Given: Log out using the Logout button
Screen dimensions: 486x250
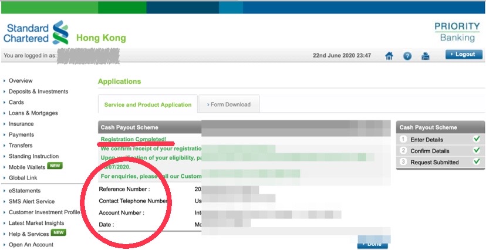Looking at the screenshot, I should [464, 54].
